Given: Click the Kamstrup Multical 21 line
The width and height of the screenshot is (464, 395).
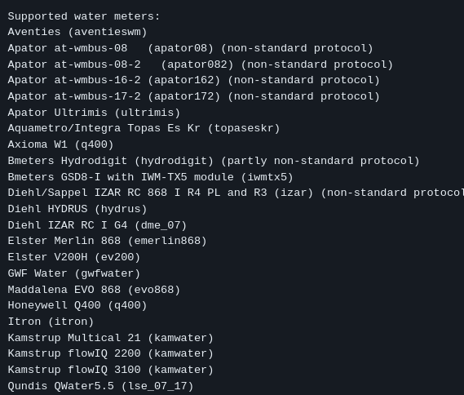Looking at the screenshot, I should pos(110,338).
